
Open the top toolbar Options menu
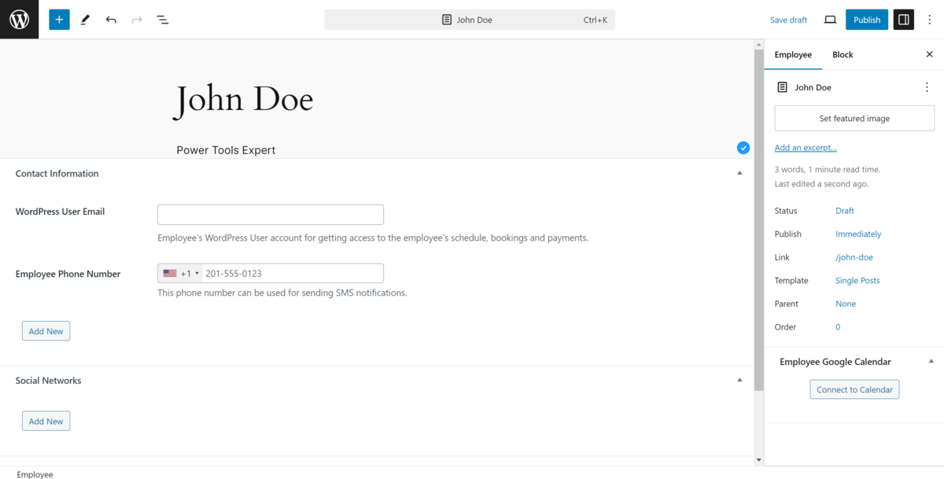(x=929, y=20)
